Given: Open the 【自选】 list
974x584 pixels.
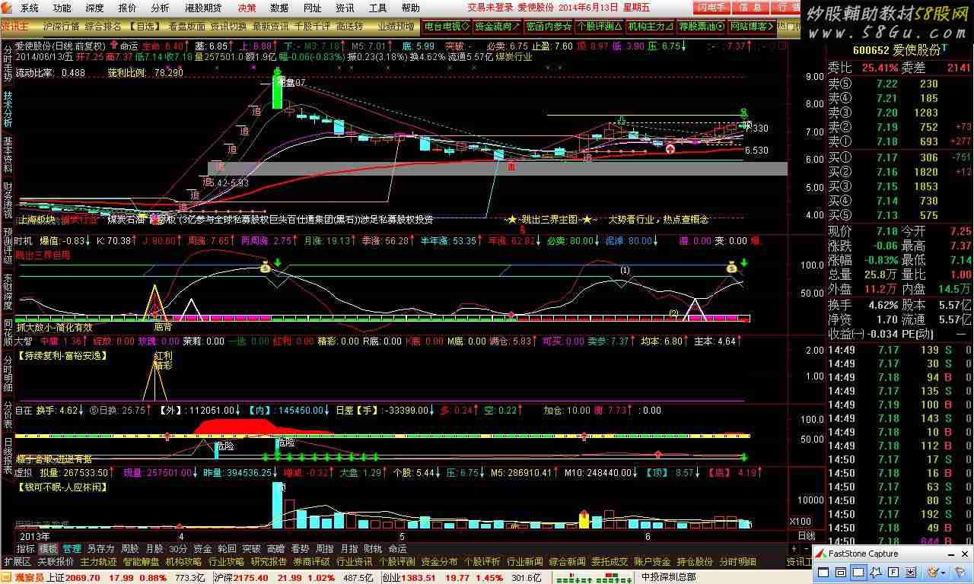Looking at the screenshot, I should point(145,26).
